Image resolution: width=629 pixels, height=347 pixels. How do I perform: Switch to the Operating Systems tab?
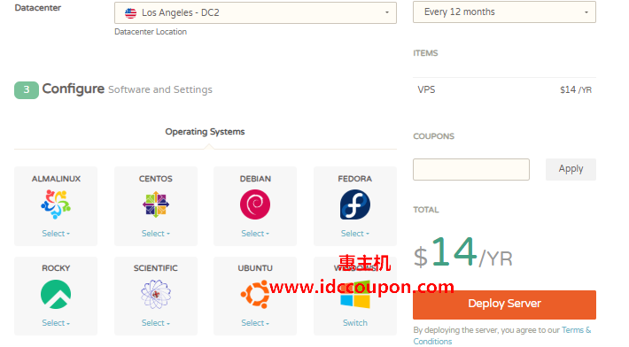click(205, 132)
